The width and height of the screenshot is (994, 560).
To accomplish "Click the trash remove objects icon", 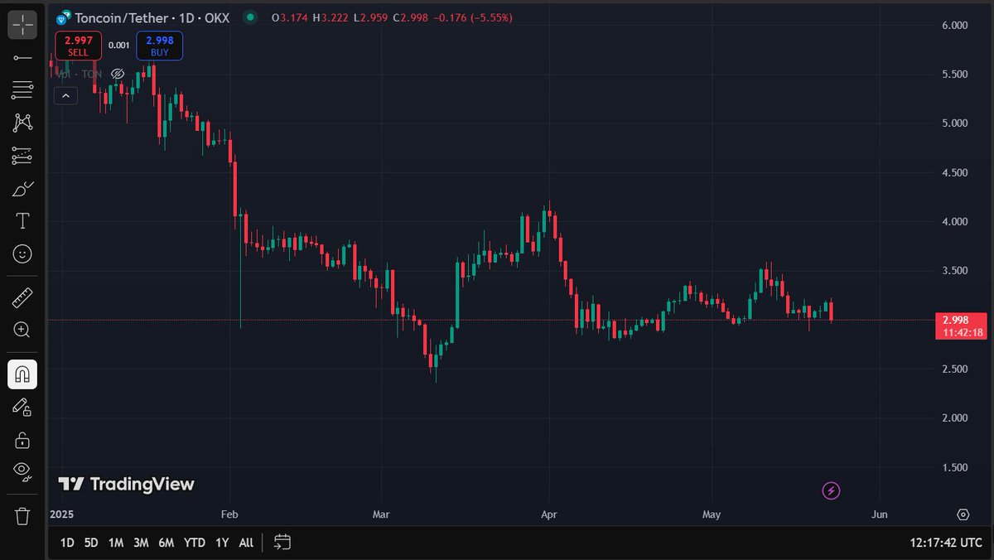I will tap(22, 516).
